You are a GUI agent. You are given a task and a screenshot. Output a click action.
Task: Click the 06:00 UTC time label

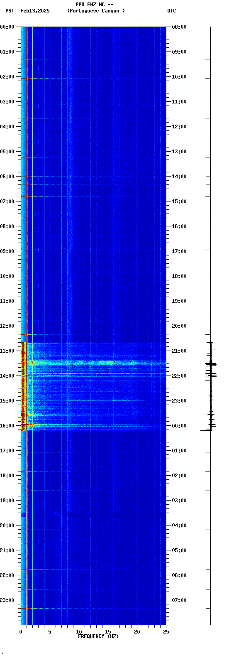point(179,575)
